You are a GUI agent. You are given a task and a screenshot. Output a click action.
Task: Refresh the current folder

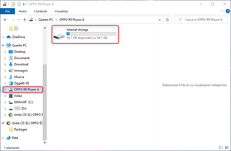[x=167, y=20]
